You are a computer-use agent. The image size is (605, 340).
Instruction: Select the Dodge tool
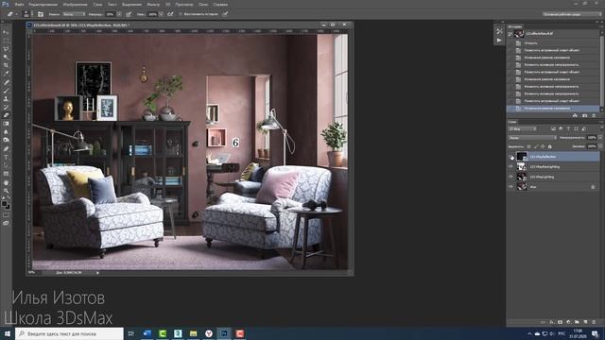(6, 141)
